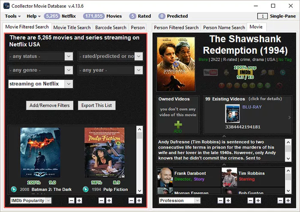Open the Blu-ray cover thumbnail
The height and width of the screenshot is (212, 300).
click(x=232, y=113)
